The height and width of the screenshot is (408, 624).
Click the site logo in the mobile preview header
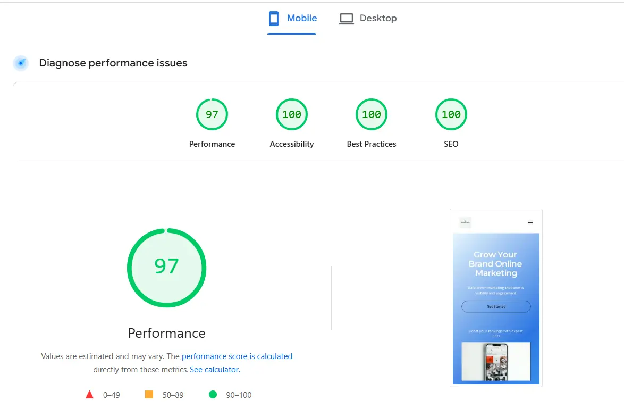pos(465,222)
